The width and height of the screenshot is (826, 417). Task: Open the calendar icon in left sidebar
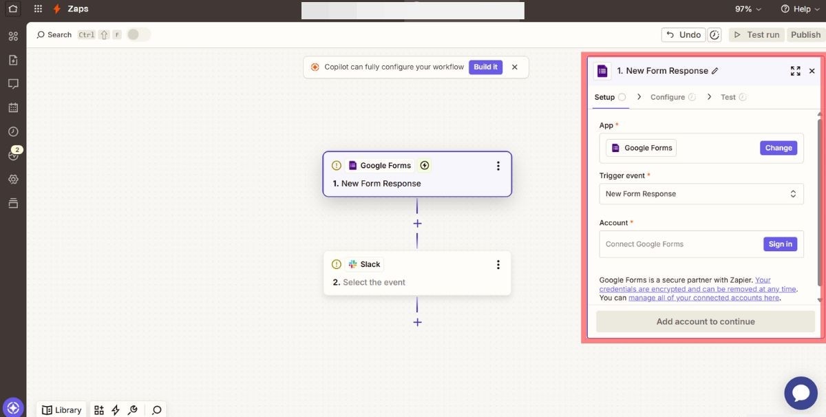[12, 107]
